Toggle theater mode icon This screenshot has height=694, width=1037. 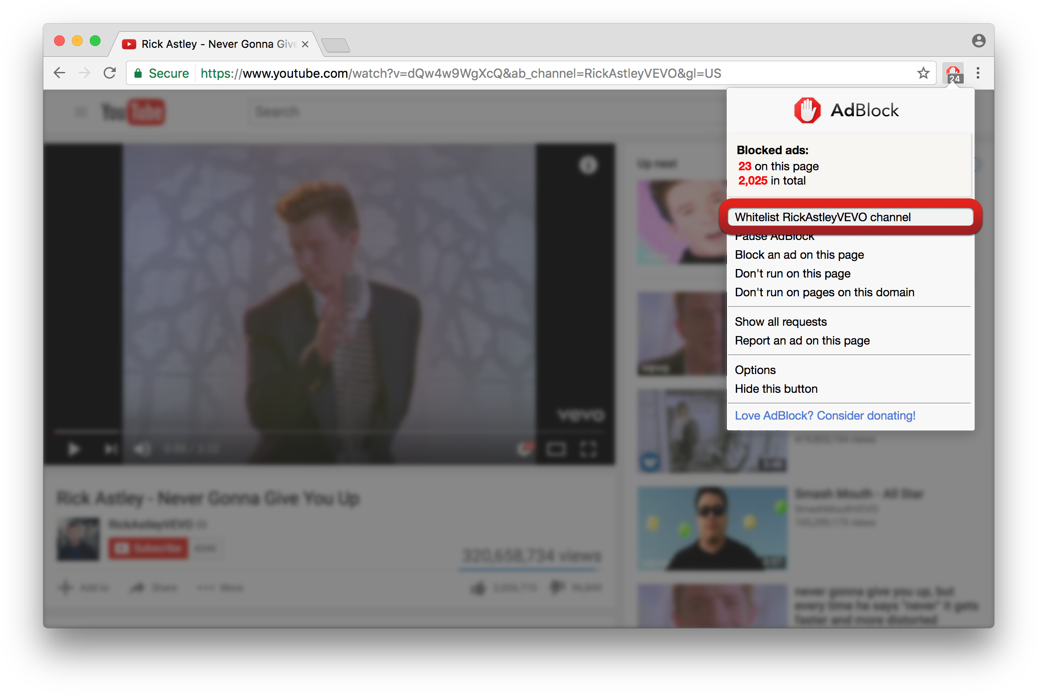556,449
